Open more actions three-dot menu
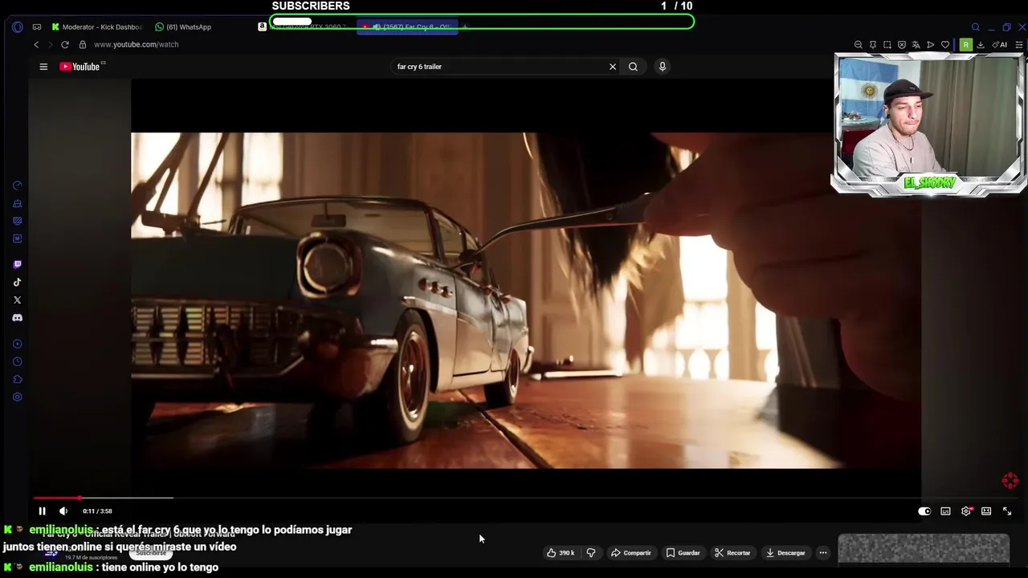This screenshot has height=578, width=1028. point(823,553)
